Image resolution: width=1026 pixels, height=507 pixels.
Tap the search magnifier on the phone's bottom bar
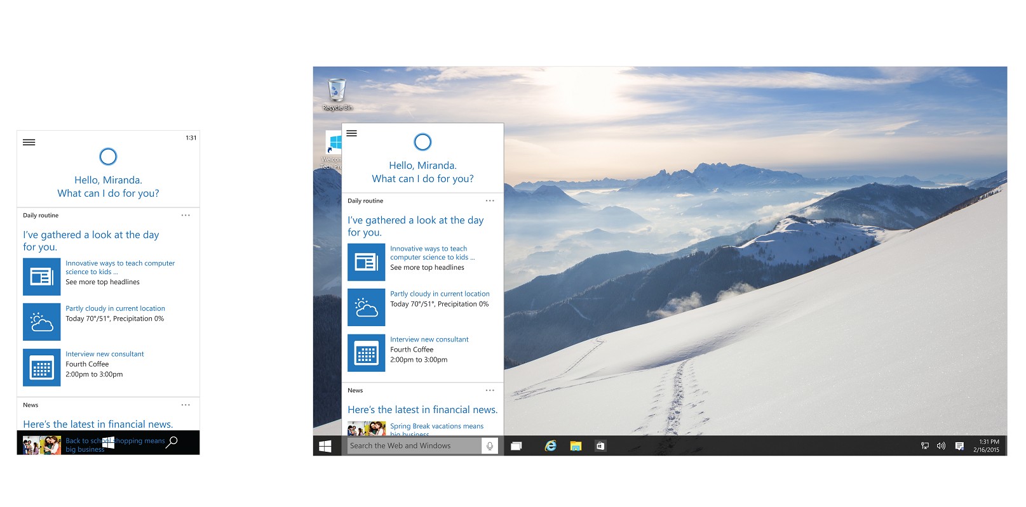172,442
